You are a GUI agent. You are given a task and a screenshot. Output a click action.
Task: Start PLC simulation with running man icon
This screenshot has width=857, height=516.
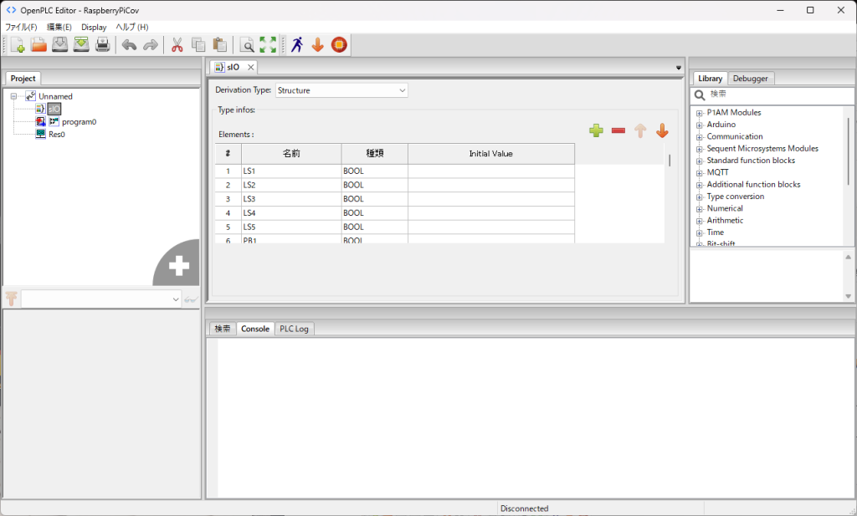tap(297, 45)
